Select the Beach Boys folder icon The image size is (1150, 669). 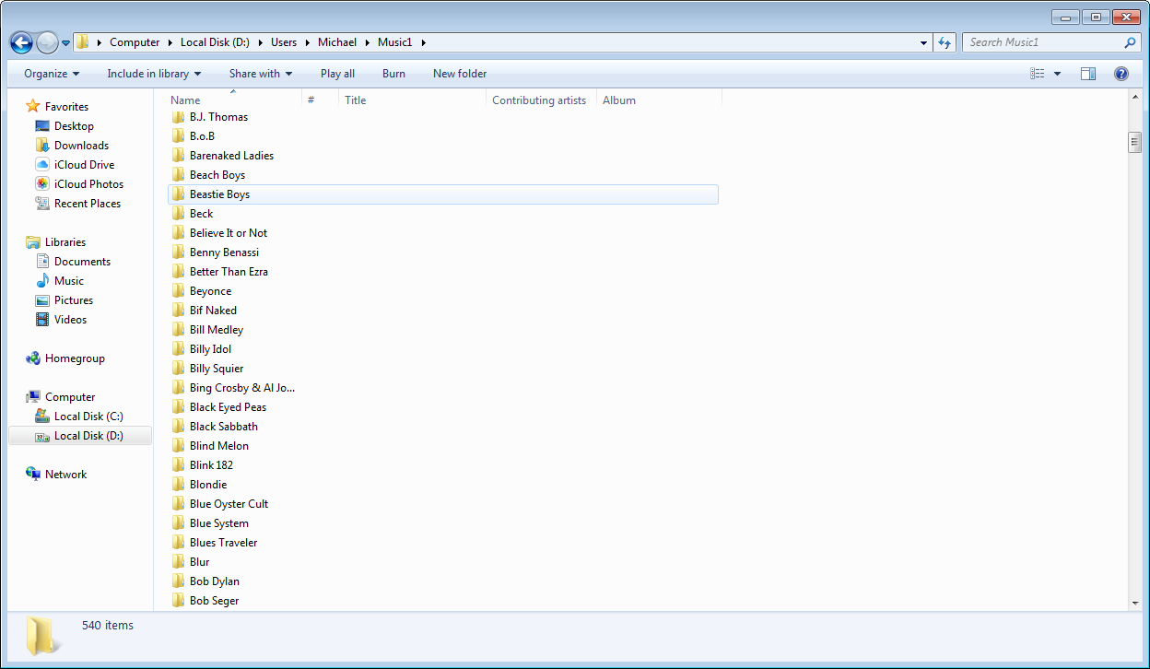click(x=179, y=175)
